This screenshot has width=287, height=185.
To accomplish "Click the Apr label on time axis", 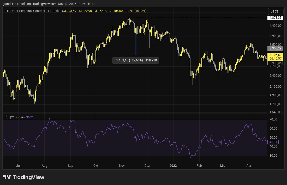I will coord(249,166).
